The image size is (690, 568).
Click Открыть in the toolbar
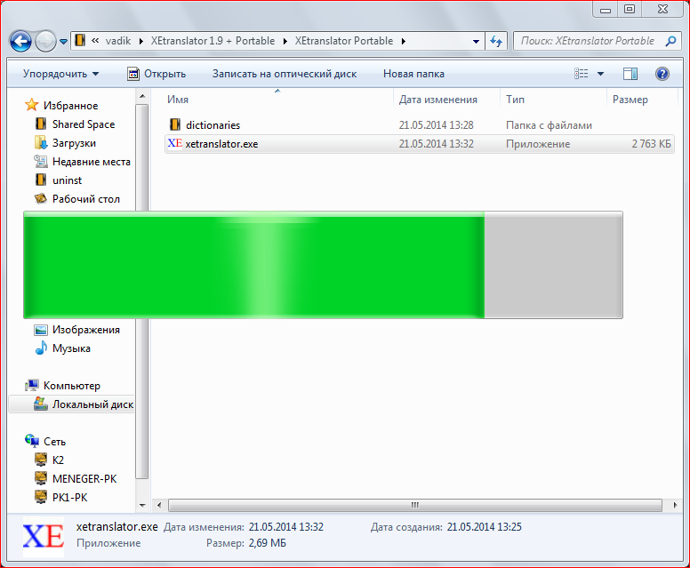click(x=156, y=74)
